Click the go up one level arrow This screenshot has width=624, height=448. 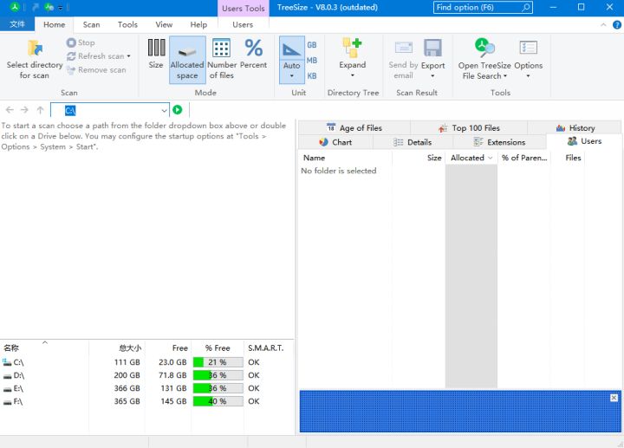(40, 110)
